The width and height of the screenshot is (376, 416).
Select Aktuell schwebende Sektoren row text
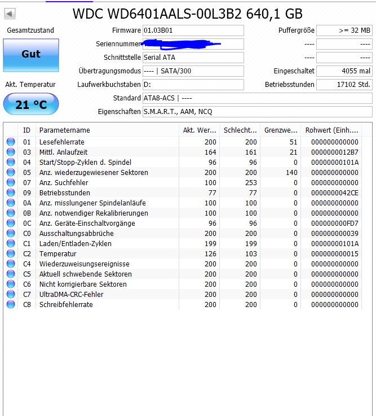point(86,274)
